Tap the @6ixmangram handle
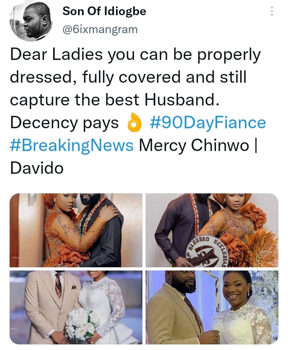 pos(100,29)
